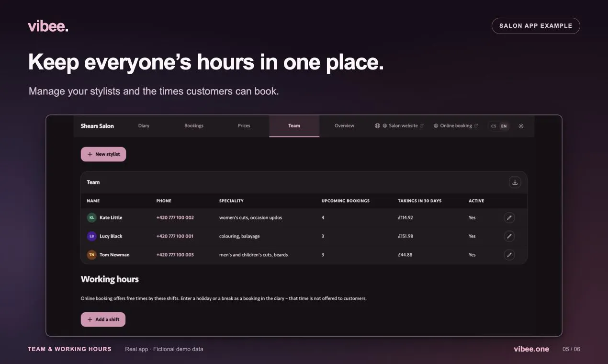The image size is (608, 364).
Task: Switch to the Prices tab
Action: [x=244, y=126]
